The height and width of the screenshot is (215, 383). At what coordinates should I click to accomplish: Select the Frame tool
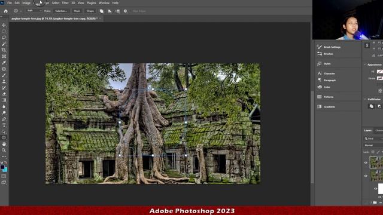tap(4, 56)
